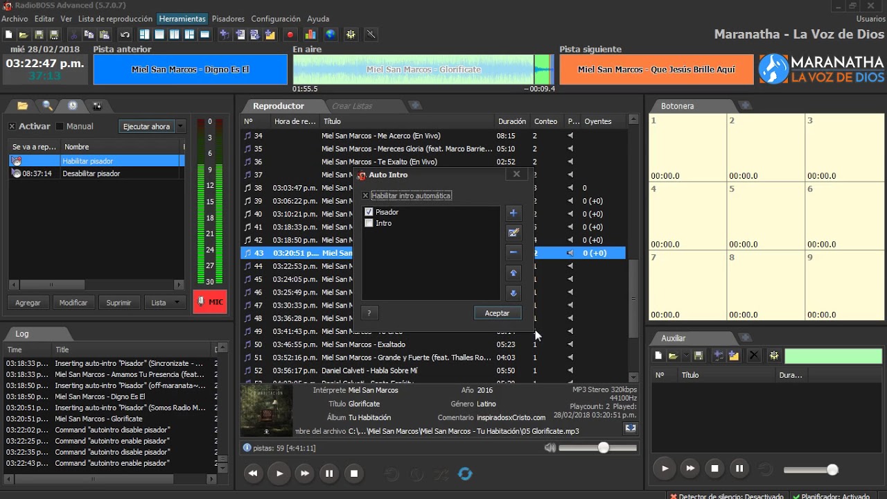887x499 pixels.
Task: Open the Pisadores menu
Action: (x=228, y=19)
